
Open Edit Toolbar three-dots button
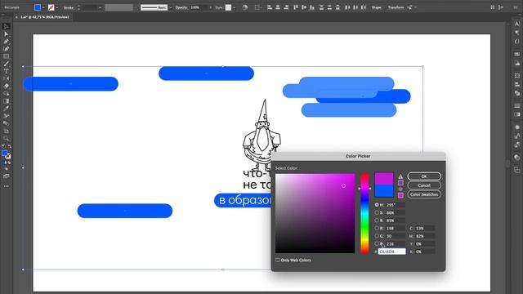click(6, 186)
